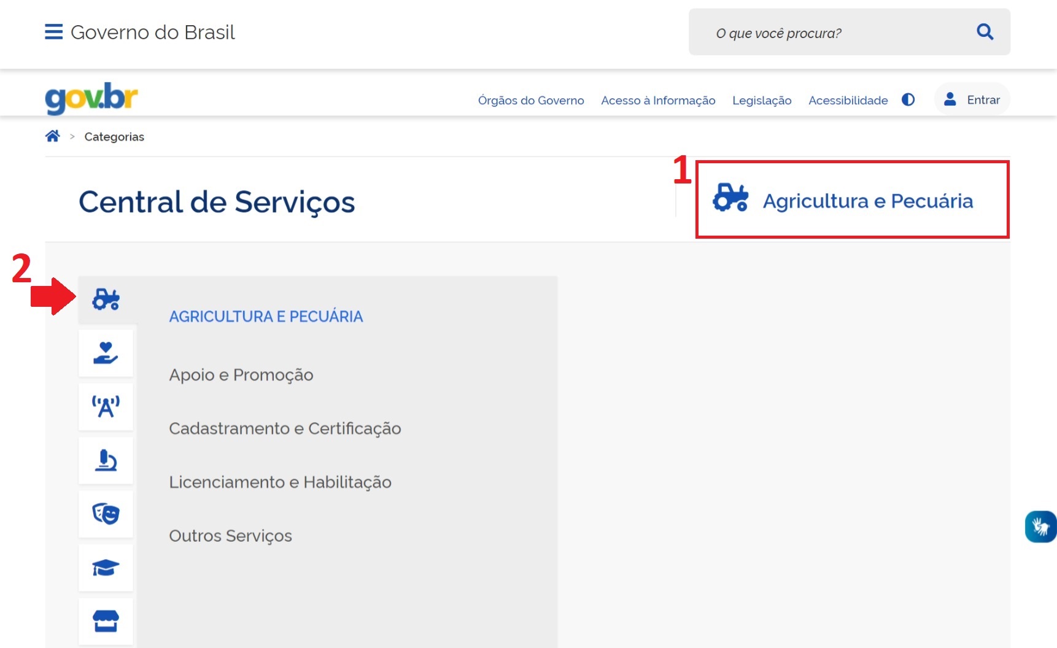The image size is (1057, 648).
Task: Click the tractor icon in the page header
Action: coord(730,198)
